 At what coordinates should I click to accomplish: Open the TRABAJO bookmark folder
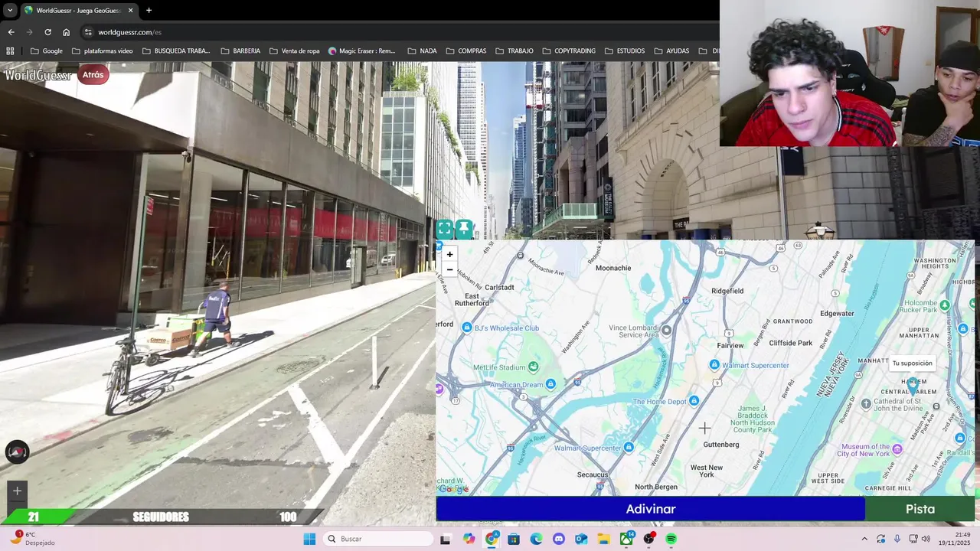(514, 51)
